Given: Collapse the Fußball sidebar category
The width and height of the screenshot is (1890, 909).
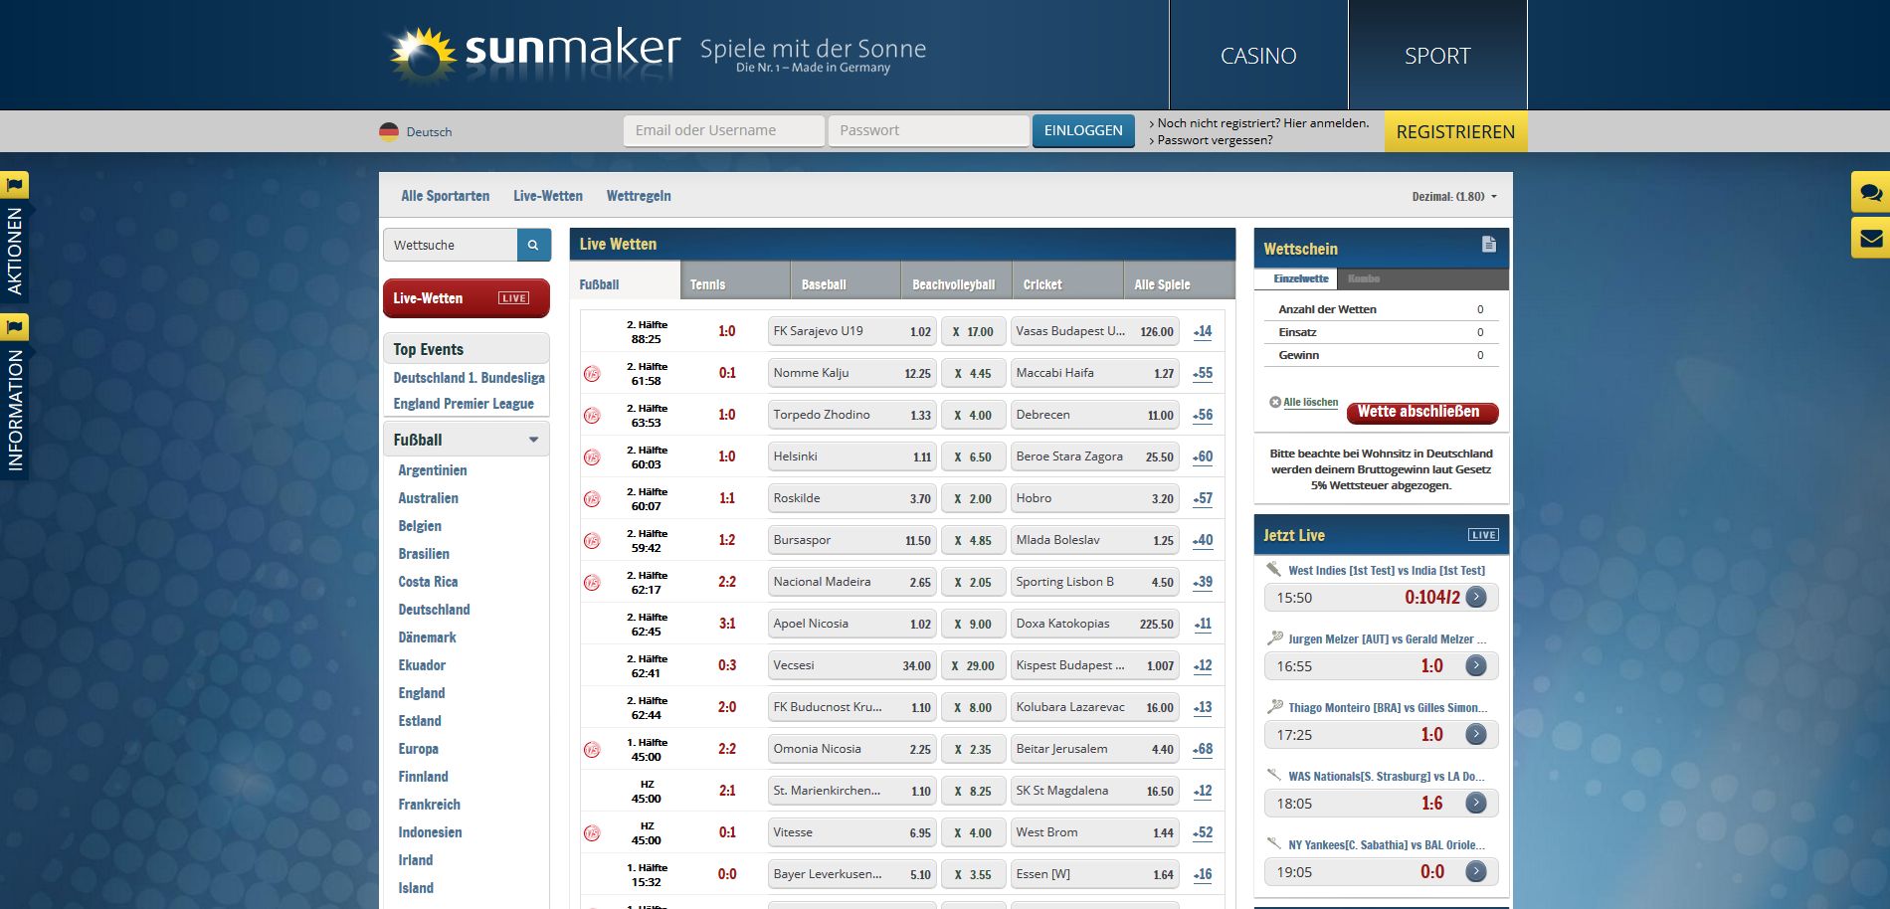Looking at the screenshot, I should click(533, 440).
